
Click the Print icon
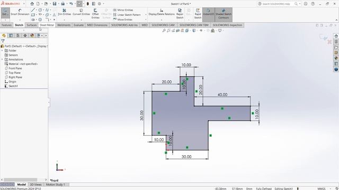pos(63,4)
